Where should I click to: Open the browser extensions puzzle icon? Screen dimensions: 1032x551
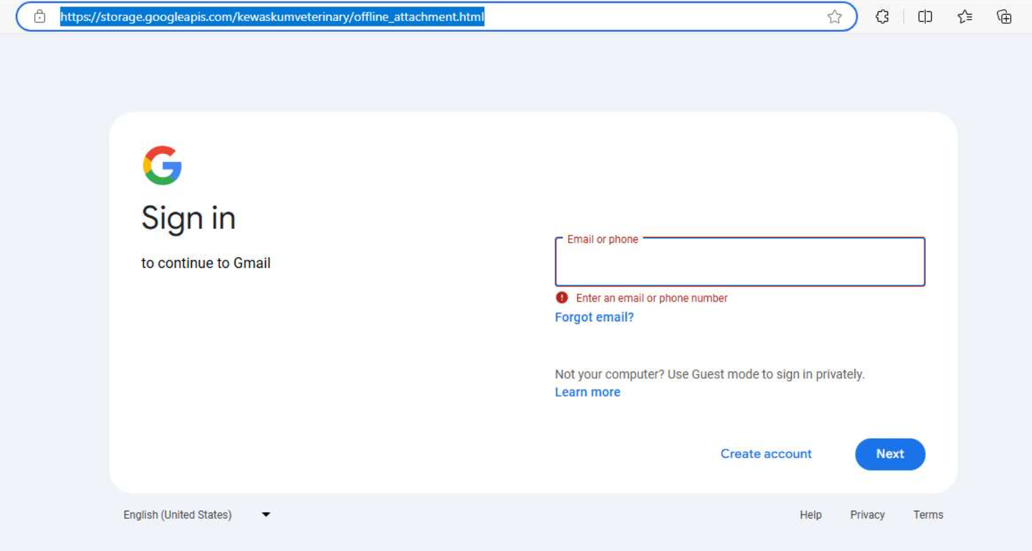coord(882,16)
